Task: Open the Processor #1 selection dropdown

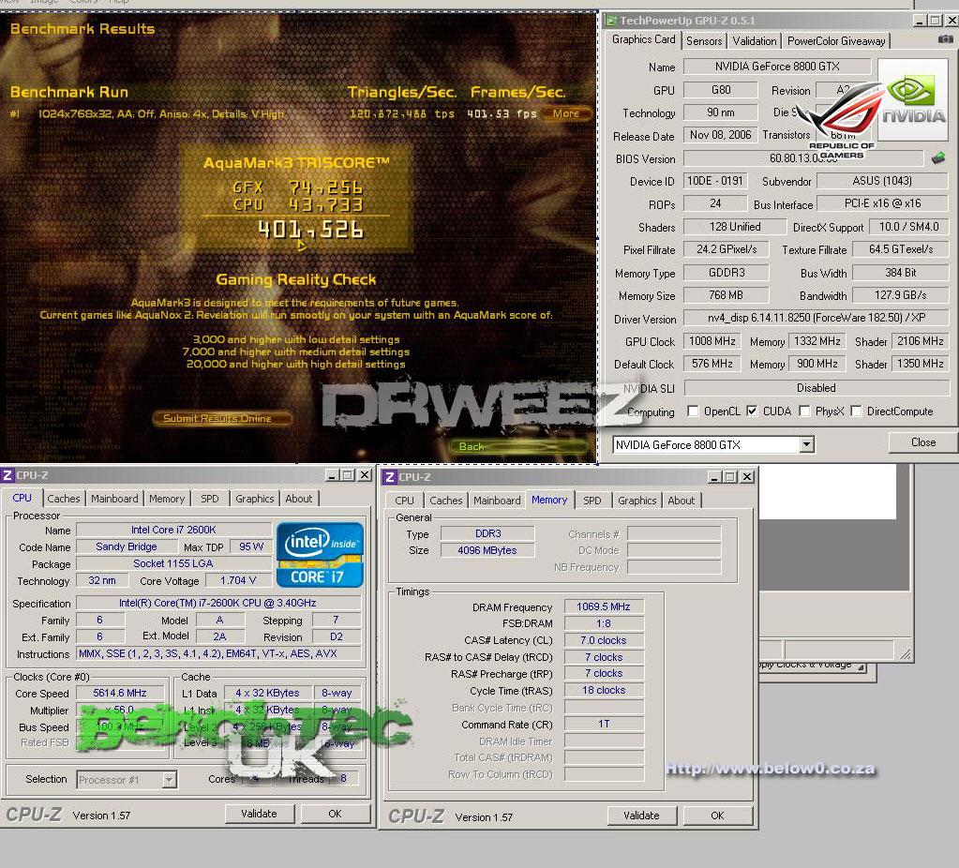Action: [x=169, y=779]
